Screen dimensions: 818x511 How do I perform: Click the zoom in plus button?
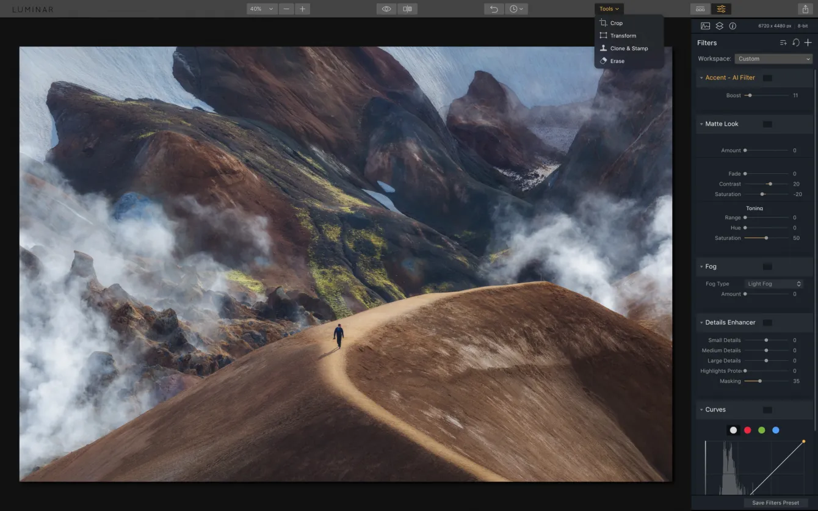pos(303,9)
